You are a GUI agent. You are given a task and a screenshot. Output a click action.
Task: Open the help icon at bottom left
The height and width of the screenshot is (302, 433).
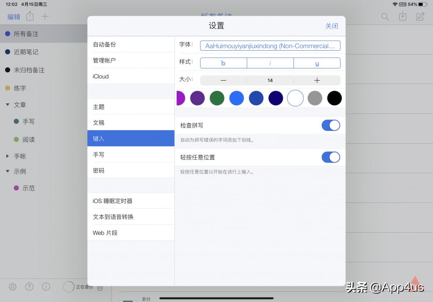tap(29, 287)
